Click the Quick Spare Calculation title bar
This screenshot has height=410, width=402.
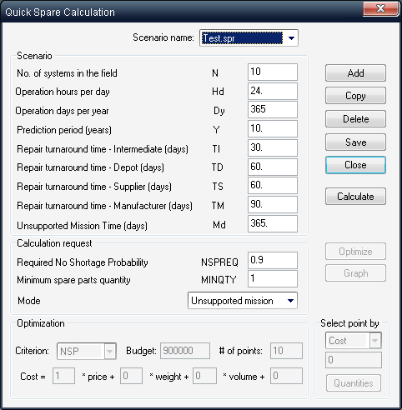(x=181, y=12)
